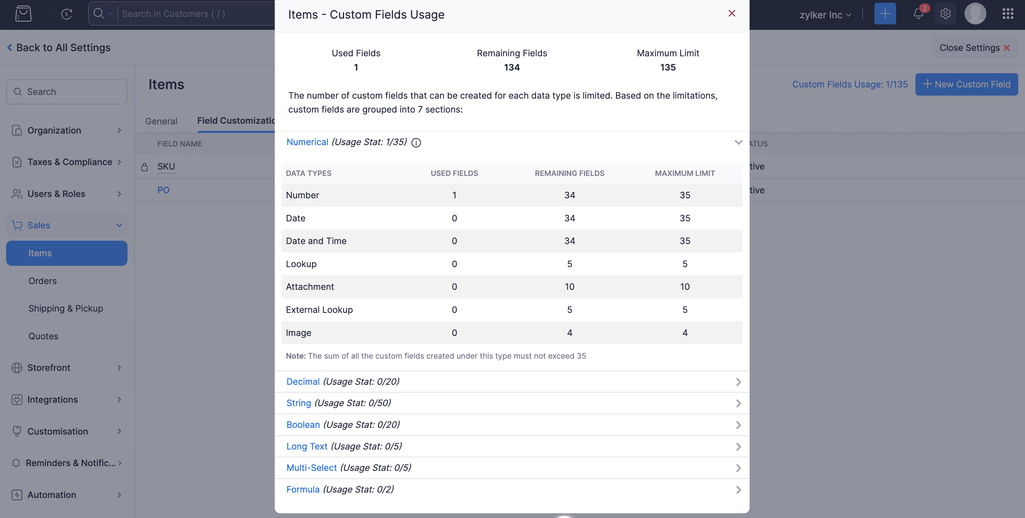The height and width of the screenshot is (518, 1025).
Task: Click the New Custom Field button
Action: tap(967, 84)
